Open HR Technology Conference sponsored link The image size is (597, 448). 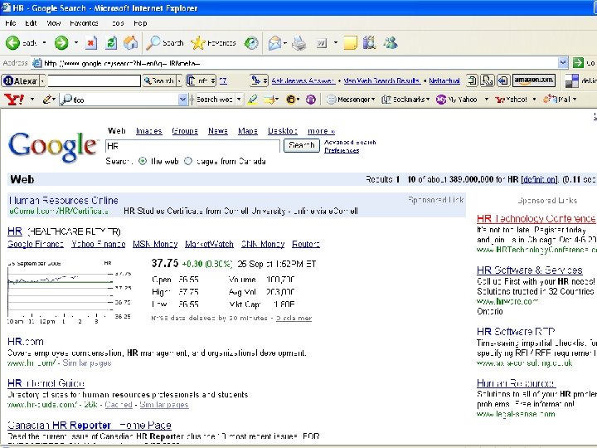click(536, 218)
